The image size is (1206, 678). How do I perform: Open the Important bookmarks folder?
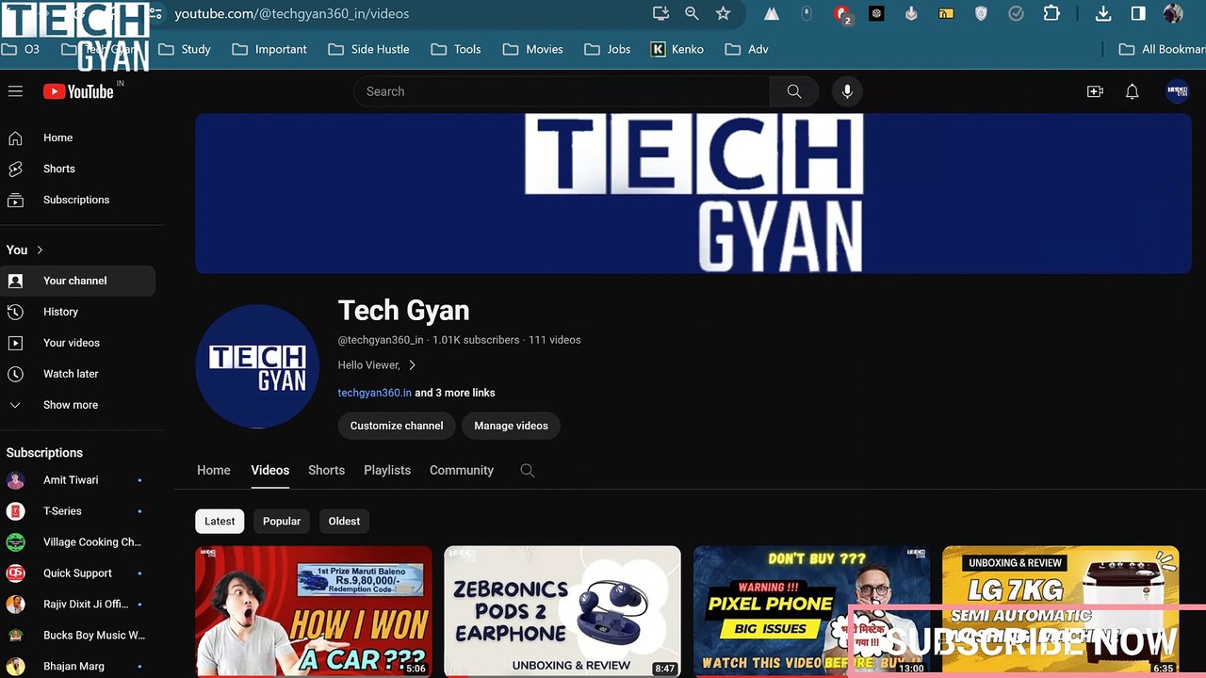269,49
